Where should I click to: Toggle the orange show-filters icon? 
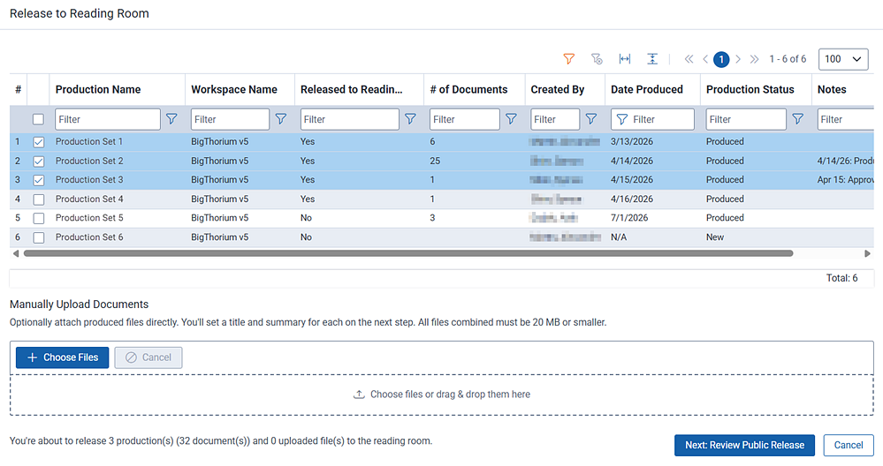coord(568,59)
